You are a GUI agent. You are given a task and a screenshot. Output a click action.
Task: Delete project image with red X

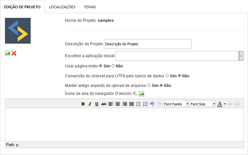(x=14, y=53)
